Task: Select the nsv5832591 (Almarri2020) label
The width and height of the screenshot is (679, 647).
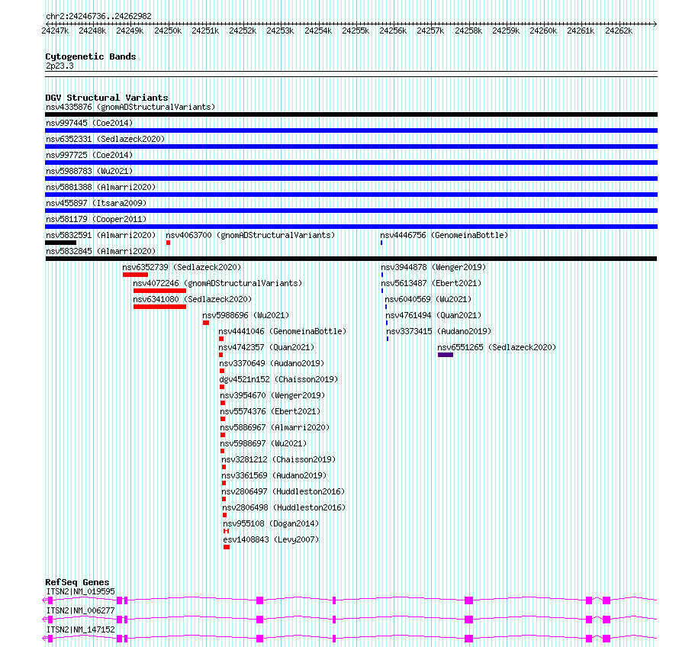Action: click(x=101, y=235)
